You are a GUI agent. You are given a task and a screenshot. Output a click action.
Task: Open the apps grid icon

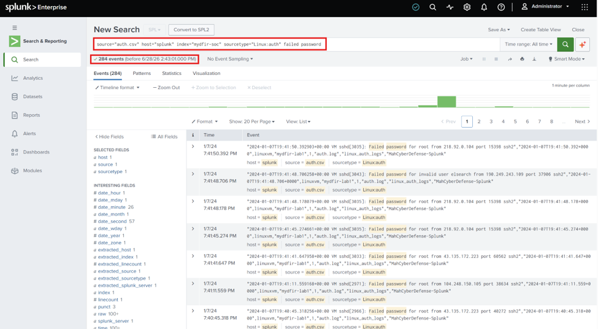coord(585,7)
